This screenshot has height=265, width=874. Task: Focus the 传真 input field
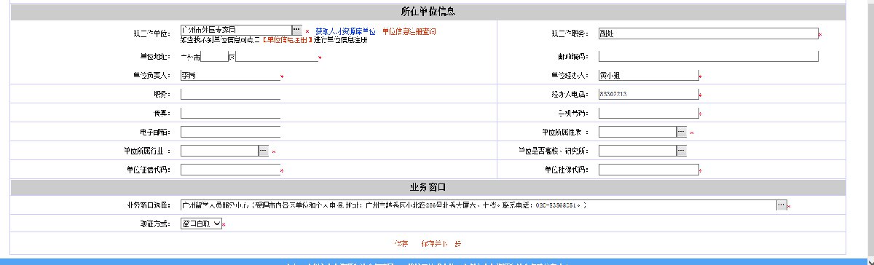(230, 113)
